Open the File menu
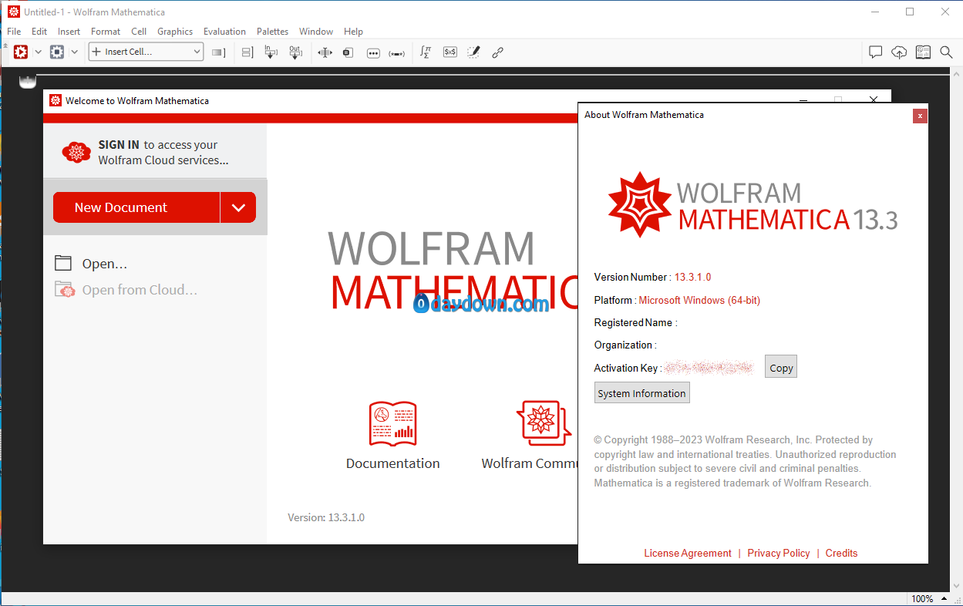The image size is (963, 606). pyautogui.click(x=14, y=32)
